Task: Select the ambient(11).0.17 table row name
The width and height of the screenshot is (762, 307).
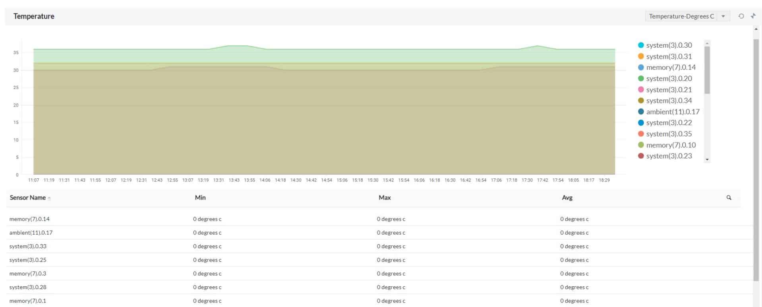Action: click(x=31, y=233)
